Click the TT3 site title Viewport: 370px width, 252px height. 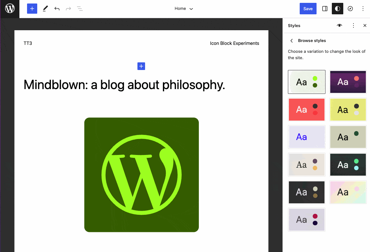[28, 43]
